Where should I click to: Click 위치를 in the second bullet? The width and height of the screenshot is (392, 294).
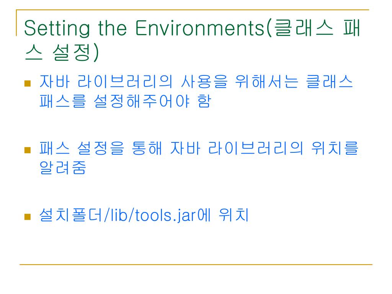coord(335,148)
